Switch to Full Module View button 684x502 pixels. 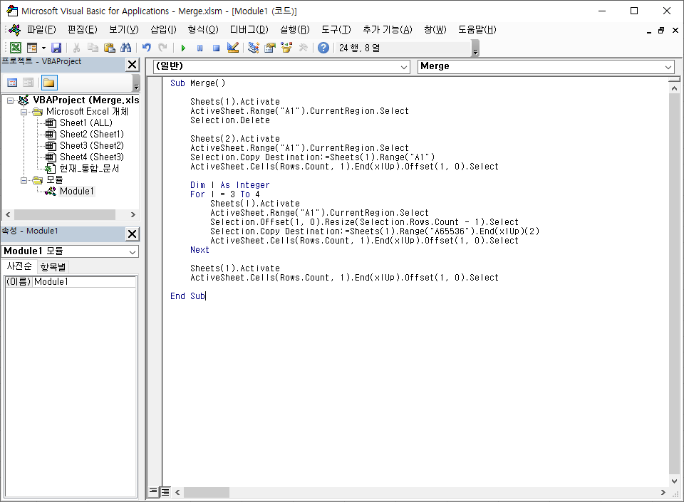(x=165, y=492)
